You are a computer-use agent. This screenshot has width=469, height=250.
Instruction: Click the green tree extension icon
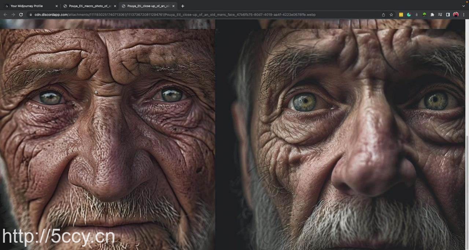(424, 15)
